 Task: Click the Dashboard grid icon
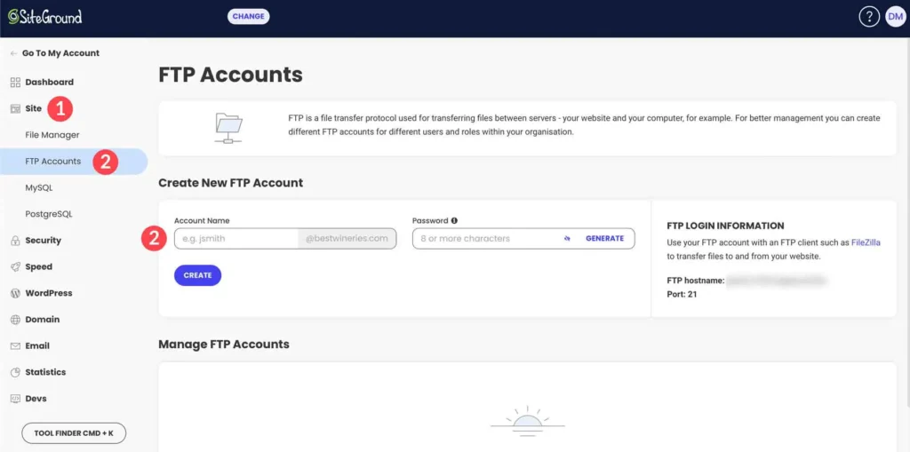point(16,83)
